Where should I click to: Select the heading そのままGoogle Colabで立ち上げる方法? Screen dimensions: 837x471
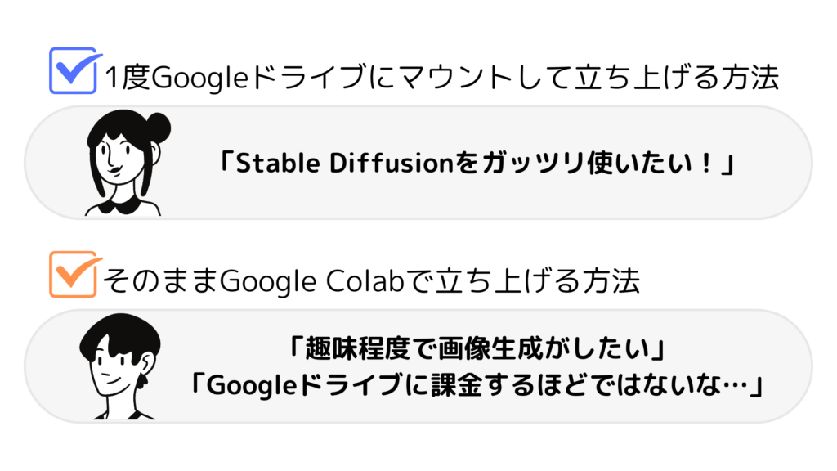click(371, 281)
